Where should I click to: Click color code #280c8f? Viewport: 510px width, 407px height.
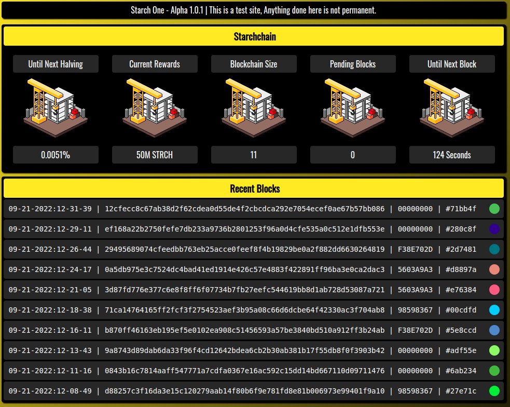(x=461, y=229)
